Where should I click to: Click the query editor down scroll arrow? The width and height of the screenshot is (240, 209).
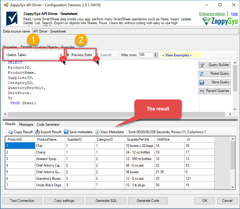[235, 109]
